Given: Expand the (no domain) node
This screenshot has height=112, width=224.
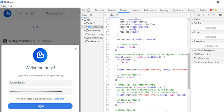Looking at the screenshot, I should pyautogui.click(x=84, y=31).
